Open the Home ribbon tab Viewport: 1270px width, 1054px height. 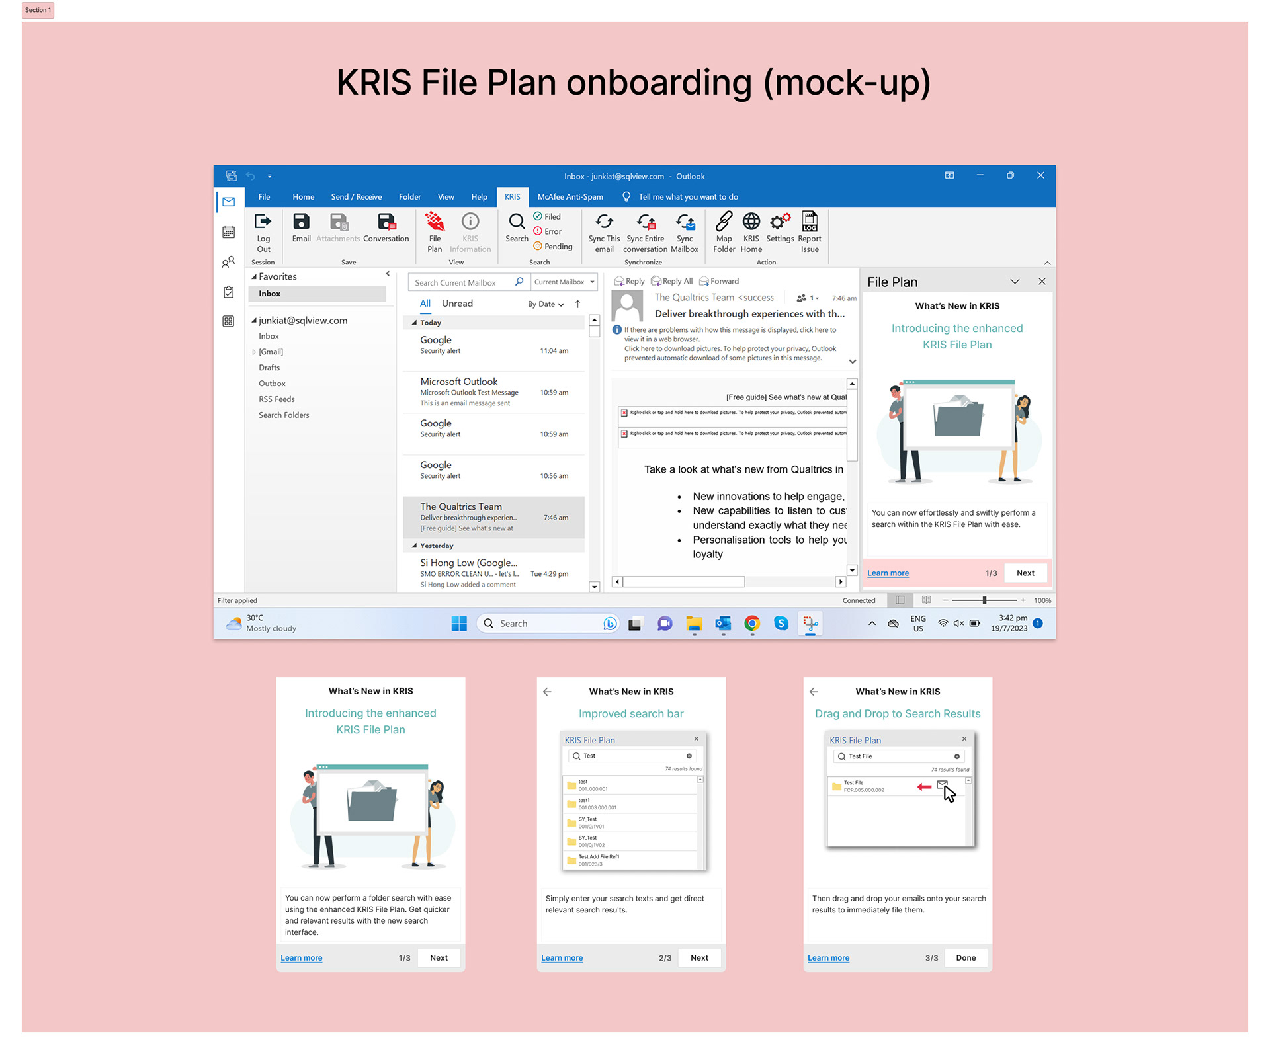point(304,197)
